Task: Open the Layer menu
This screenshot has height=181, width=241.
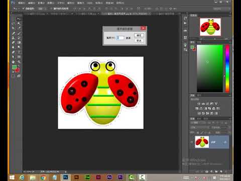Action: pyautogui.click(x=51, y=3)
